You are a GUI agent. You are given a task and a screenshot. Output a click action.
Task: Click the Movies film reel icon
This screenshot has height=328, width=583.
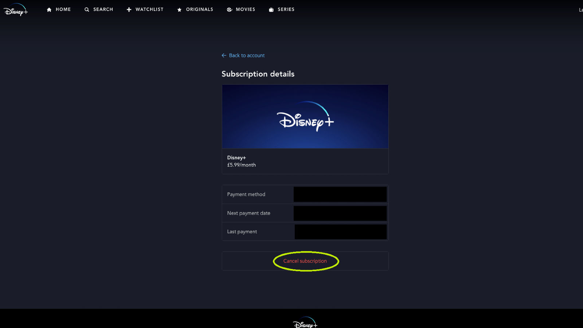pos(229,9)
